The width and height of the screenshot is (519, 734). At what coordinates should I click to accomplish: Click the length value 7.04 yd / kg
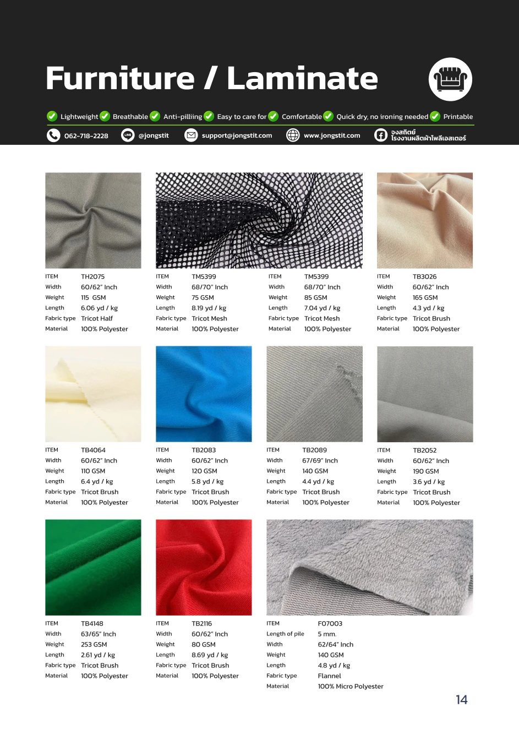coord(323,308)
